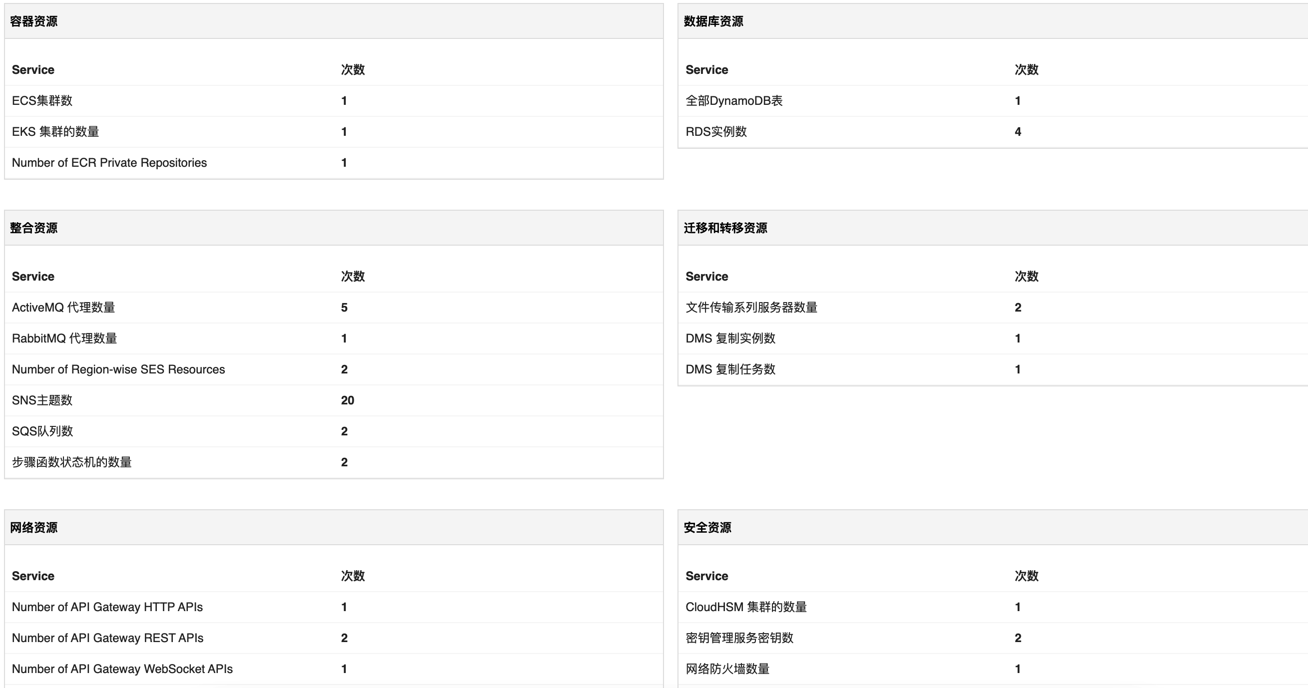Select the DMS 复制实例数 row label
Image resolution: width=1308 pixels, height=688 pixels.
[730, 338]
